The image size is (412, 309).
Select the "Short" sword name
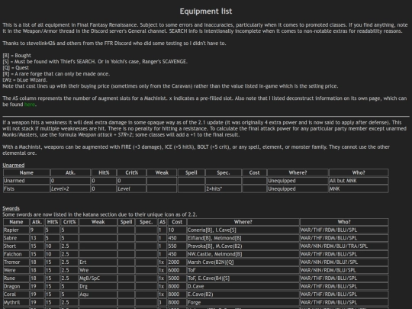16,246
